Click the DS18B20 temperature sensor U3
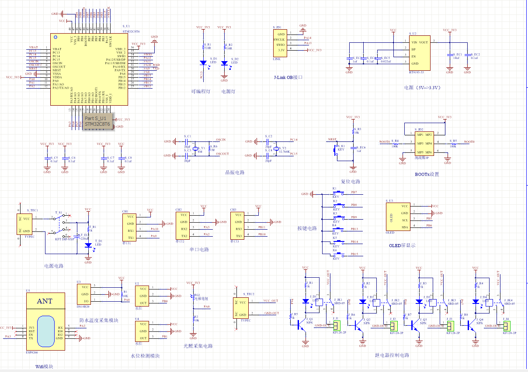This screenshot has width=528, height=372. (x=85, y=294)
